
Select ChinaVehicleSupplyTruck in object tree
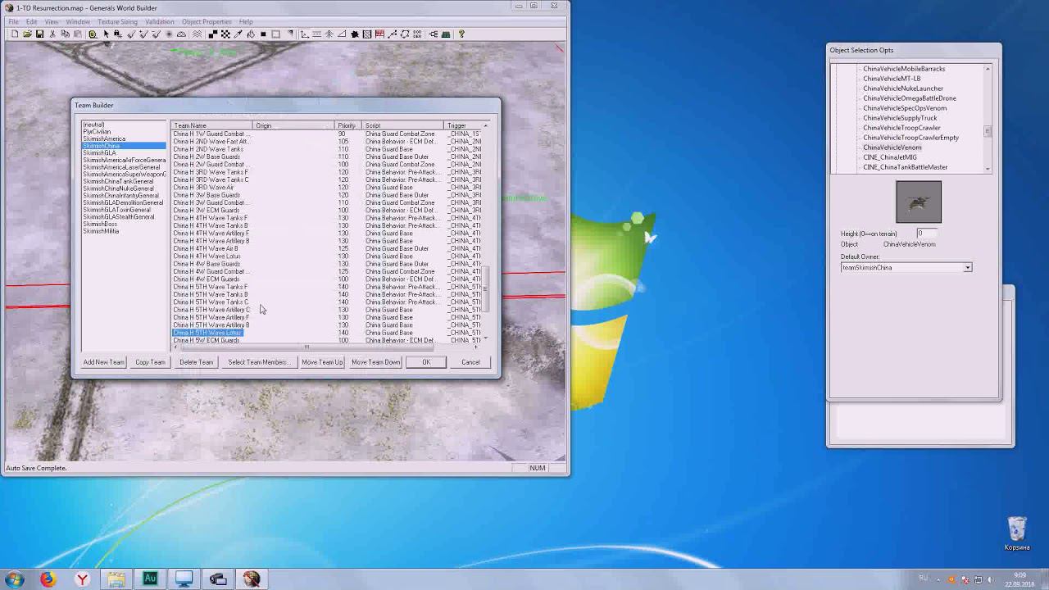[900, 118]
